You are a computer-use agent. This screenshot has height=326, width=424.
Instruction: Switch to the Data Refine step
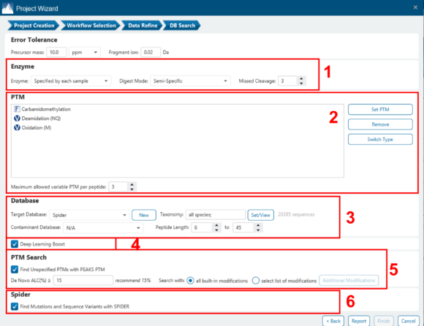coord(143,26)
